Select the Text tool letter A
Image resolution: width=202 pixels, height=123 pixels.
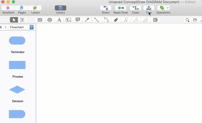click(x=59, y=20)
